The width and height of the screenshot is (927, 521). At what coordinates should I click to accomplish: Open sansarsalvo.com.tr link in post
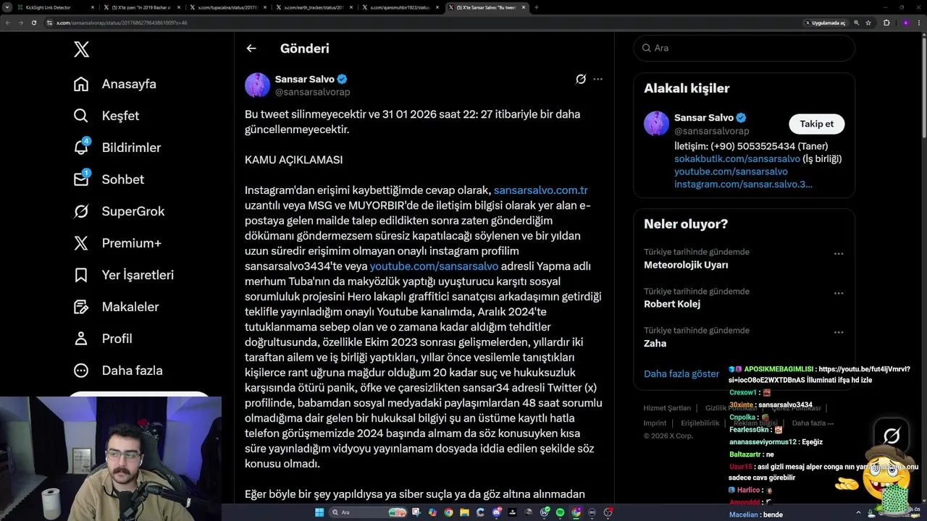[540, 190]
